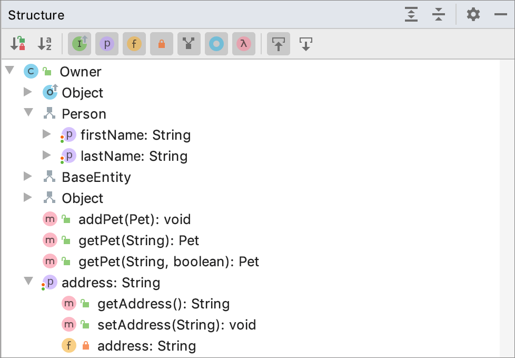Toggle the Show Fields filter

(x=134, y=44)
